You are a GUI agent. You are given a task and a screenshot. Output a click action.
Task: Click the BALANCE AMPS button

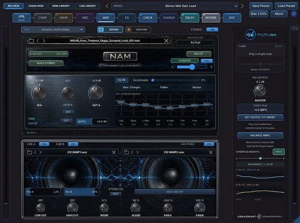(x=260, y=135)
